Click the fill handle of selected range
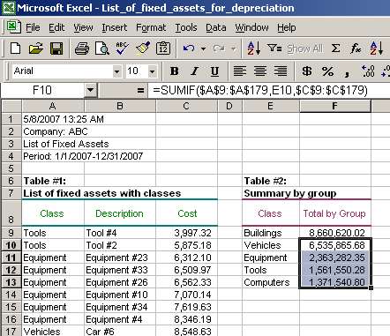The width and height of the screenshot is (390, 336). (371, 288)
